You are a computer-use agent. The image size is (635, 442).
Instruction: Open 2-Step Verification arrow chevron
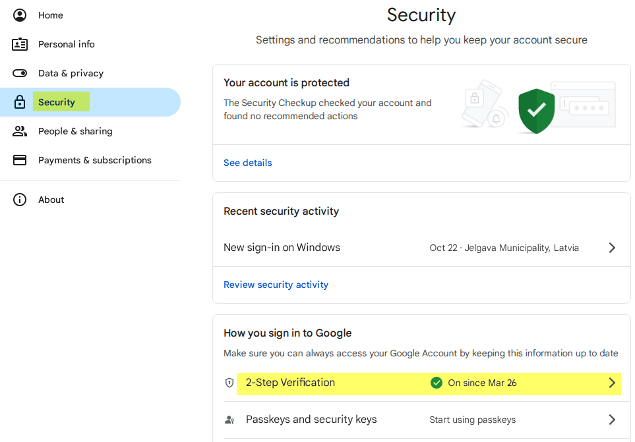pyautogui.click(x=612, y=383)
